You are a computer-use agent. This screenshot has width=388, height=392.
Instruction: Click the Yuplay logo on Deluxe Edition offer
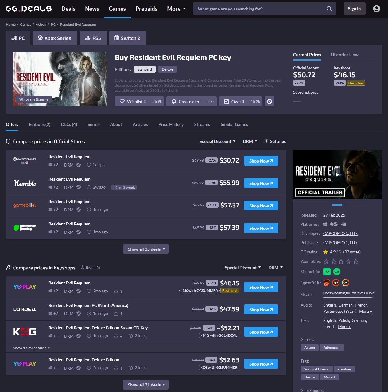click(25, 364)
